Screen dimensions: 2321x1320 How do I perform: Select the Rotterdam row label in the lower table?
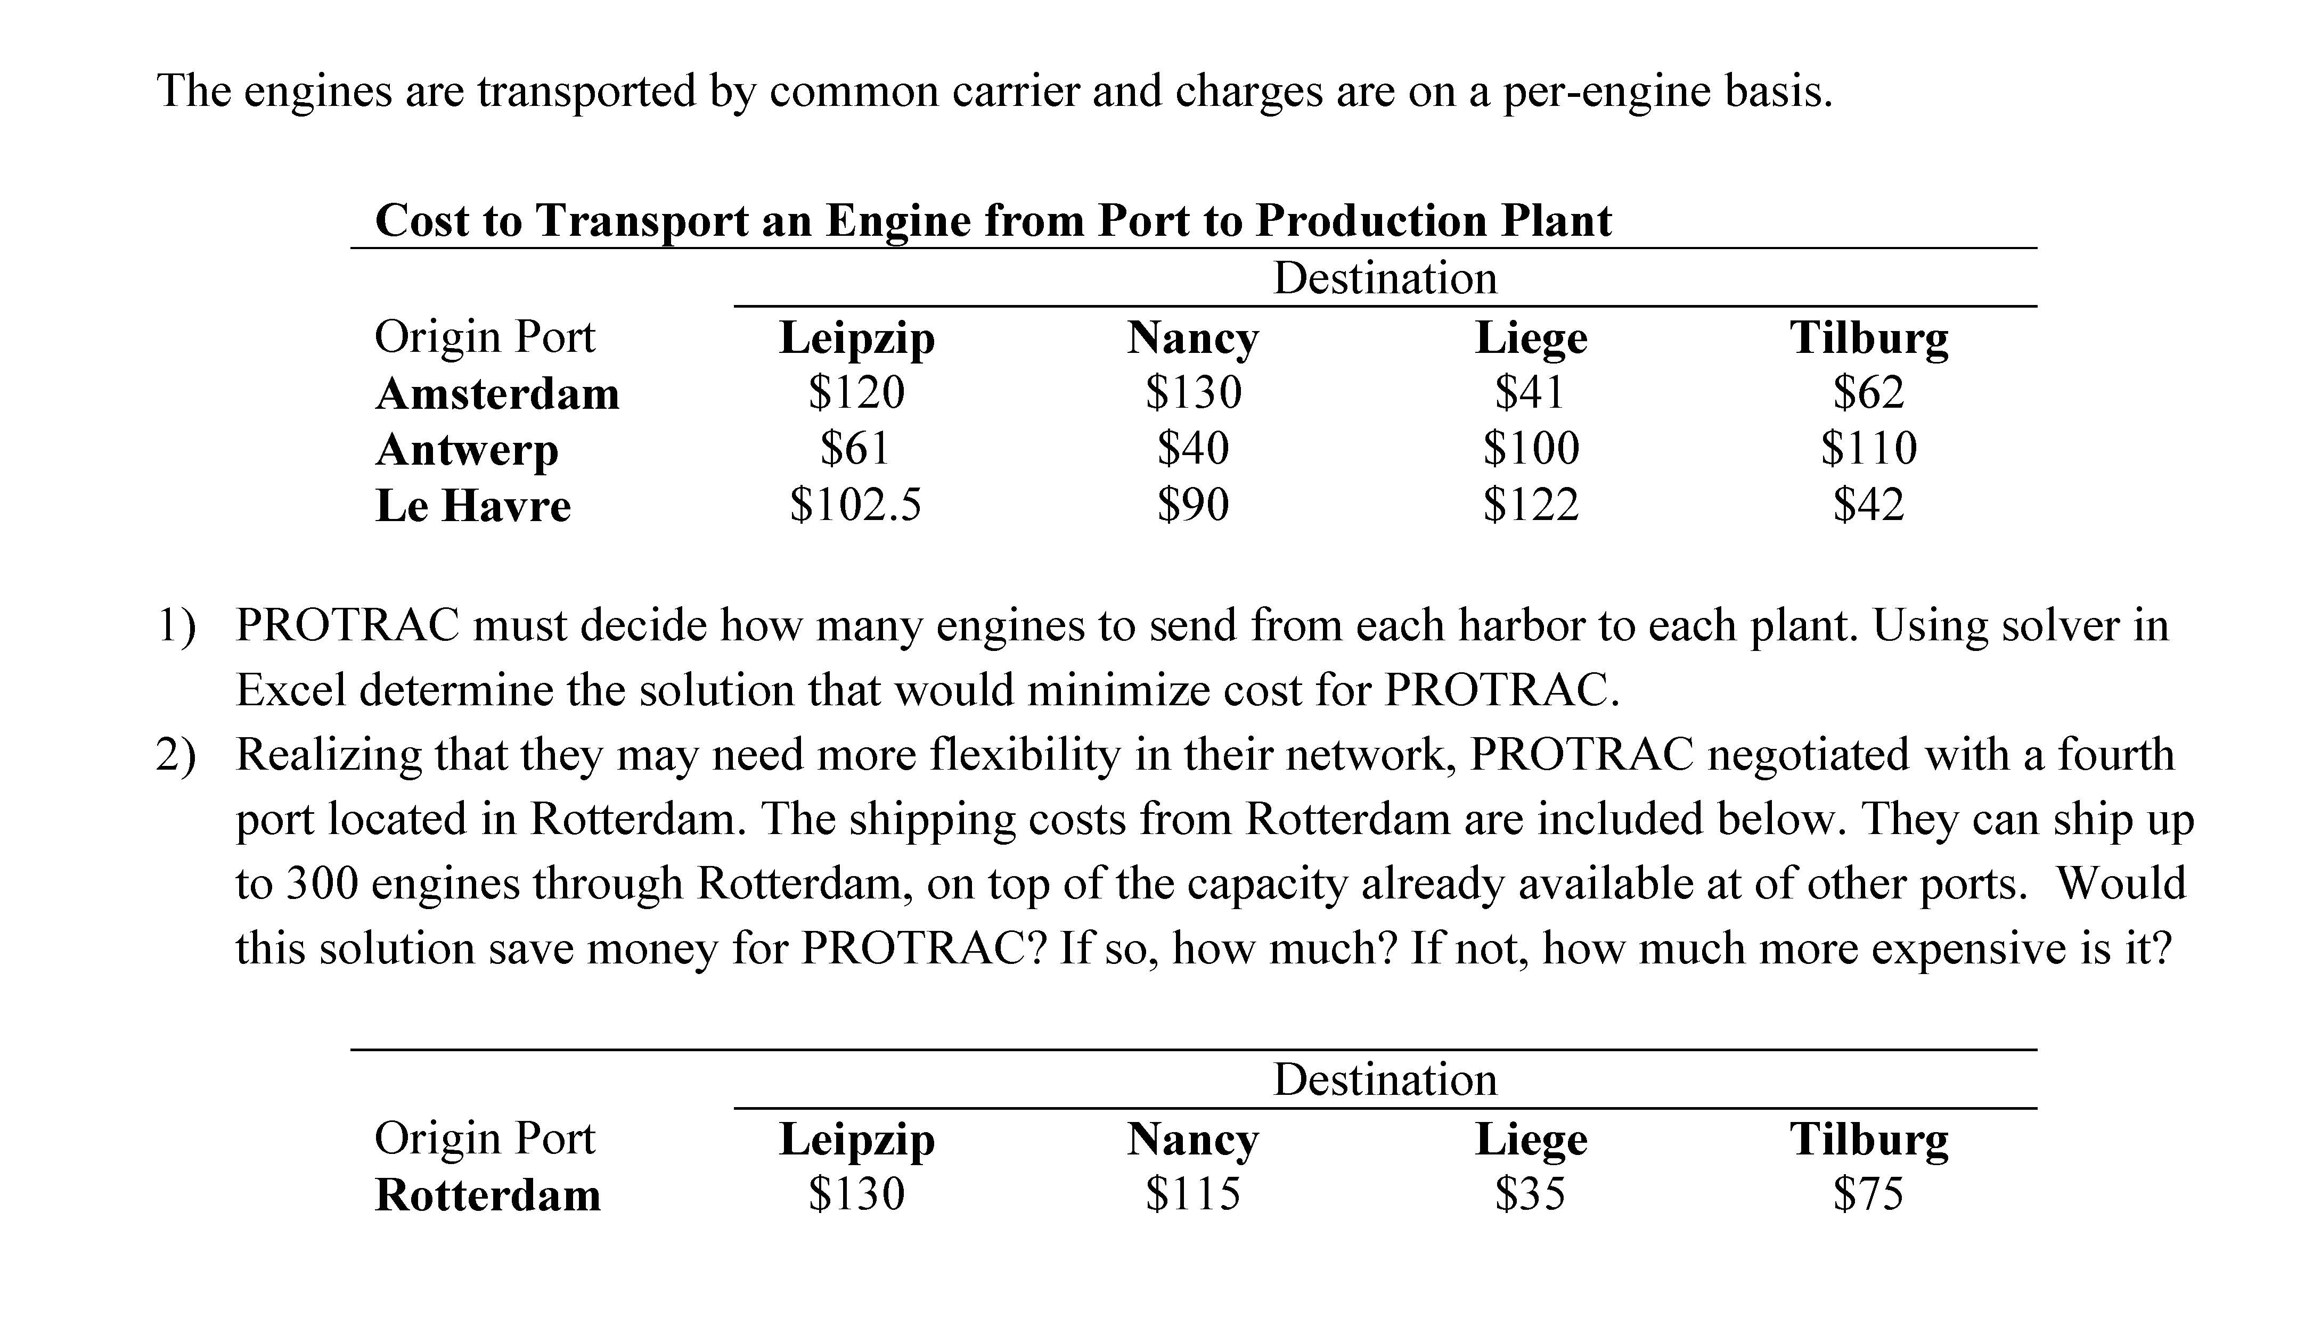[488, 1195]
